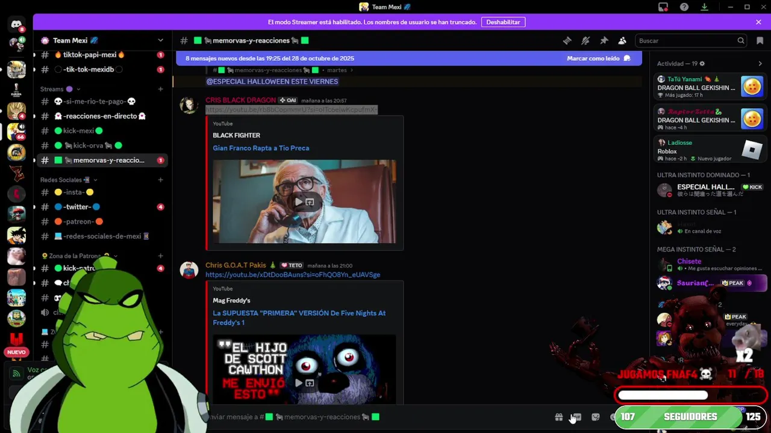The width and height of the screenshot is (771, 433).
Task: Open the bookmark inbox icon beside search
Action: (x=760, y=40)
